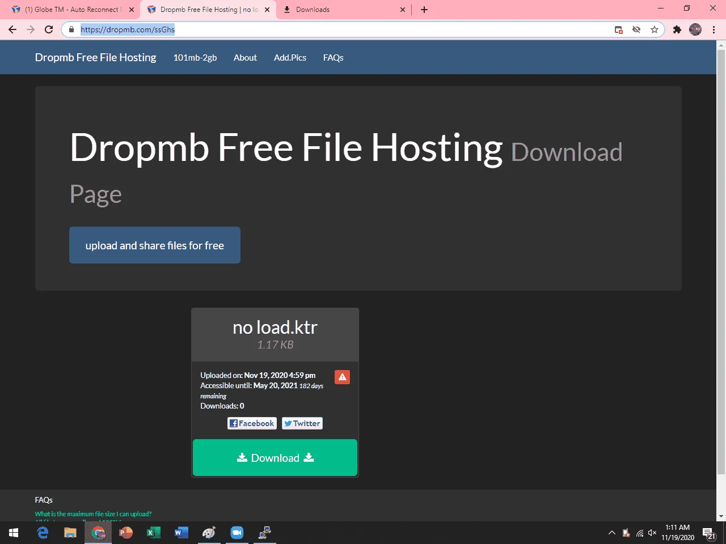
Task: Click the pop-up blocked icon in address bar
Action: click(x=619, y=29)
